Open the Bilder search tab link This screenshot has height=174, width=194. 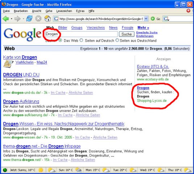tap(63, 28)
